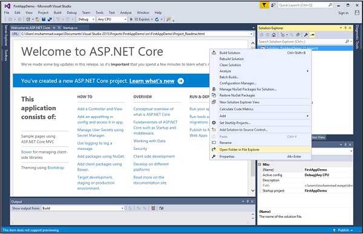Click the Open File folder icon in toolbar
Viewport: 363px width, 234px height.
pos(37,19)
